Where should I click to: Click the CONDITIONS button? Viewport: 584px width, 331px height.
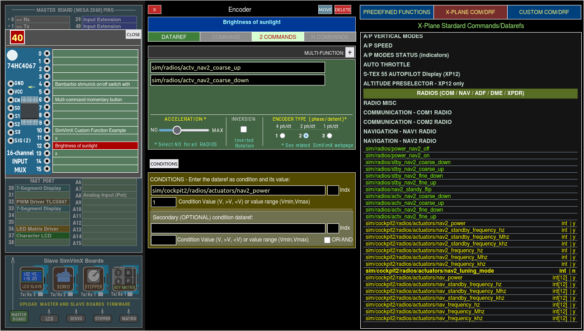[164, 164]
